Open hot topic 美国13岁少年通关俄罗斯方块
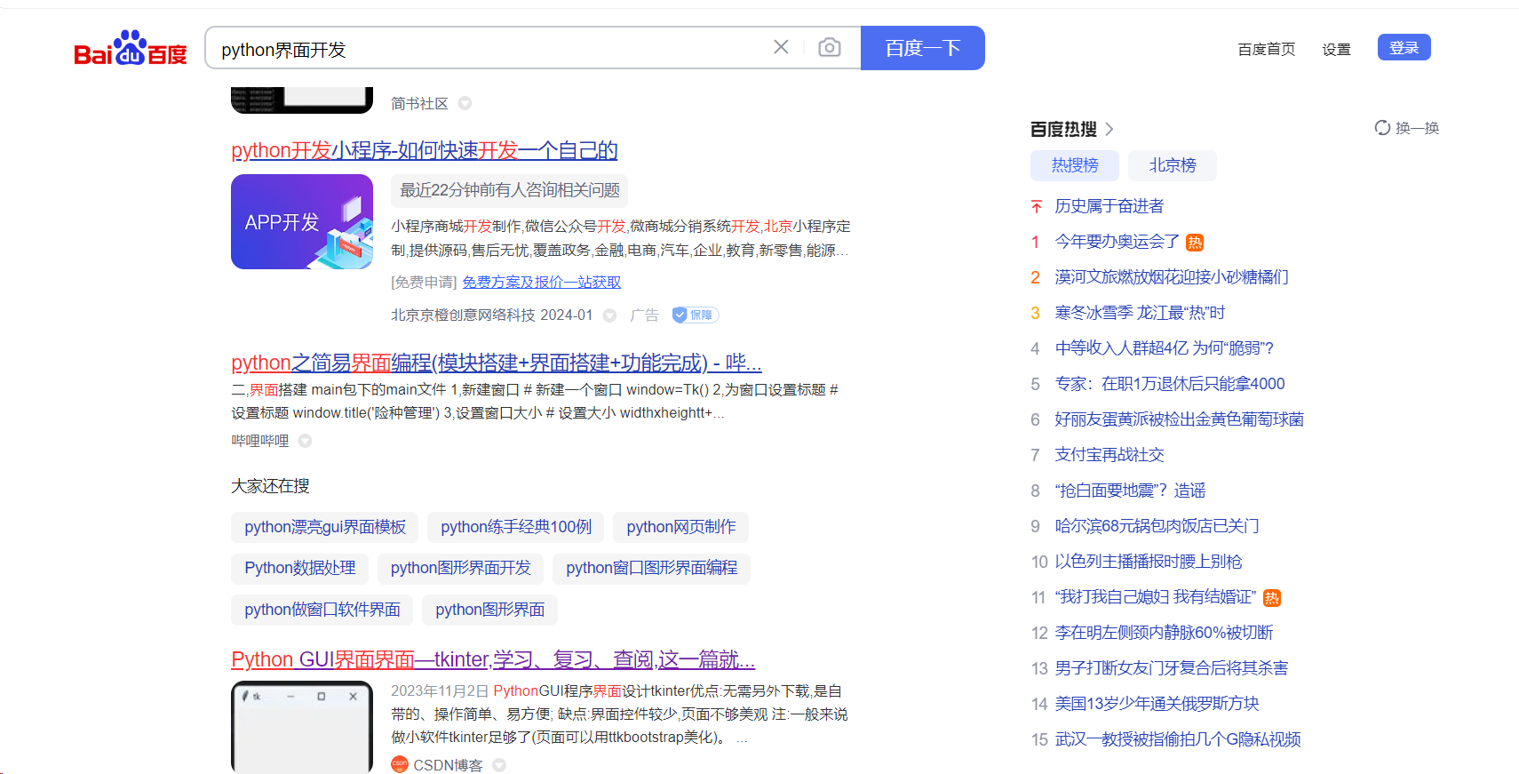This screenshot has width=1519, height=774. pyautogui.click(x=1157, y=704)
